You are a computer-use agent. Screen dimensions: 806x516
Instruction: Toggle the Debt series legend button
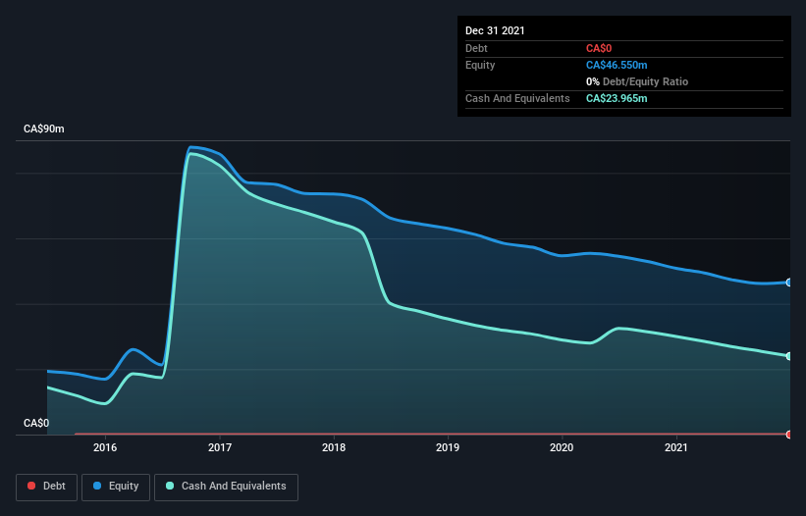pyautogui.click(x=46, y=487)
